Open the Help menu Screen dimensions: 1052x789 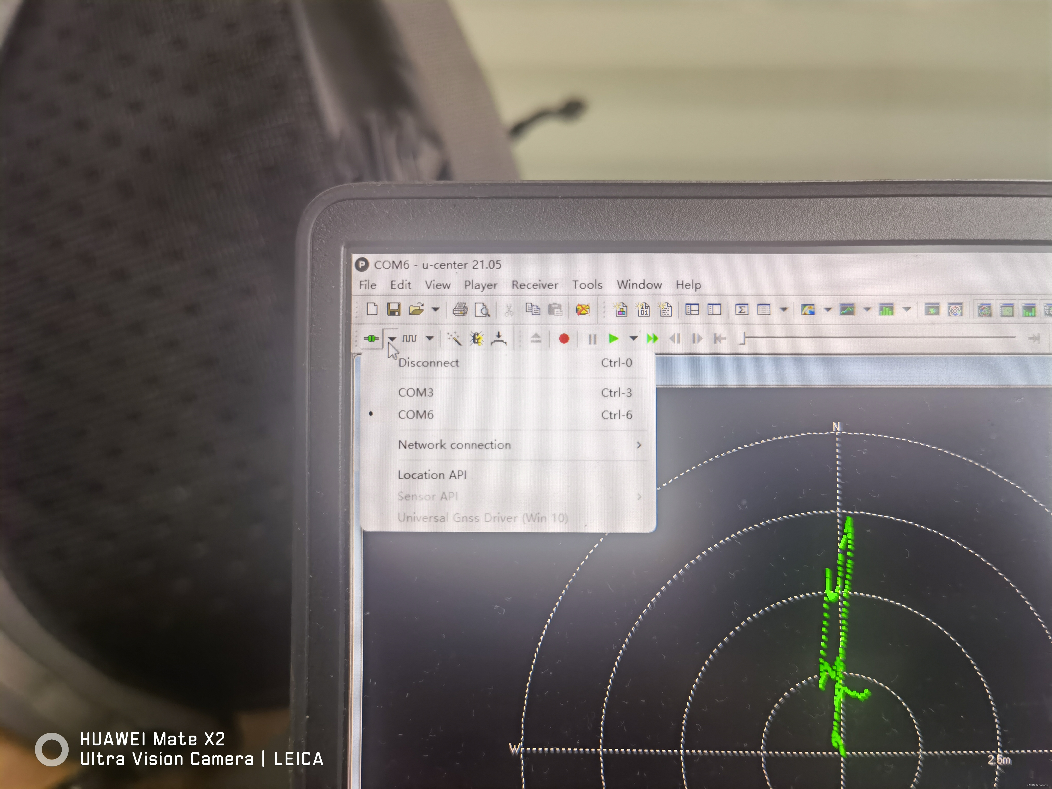(x=688, y=285)
